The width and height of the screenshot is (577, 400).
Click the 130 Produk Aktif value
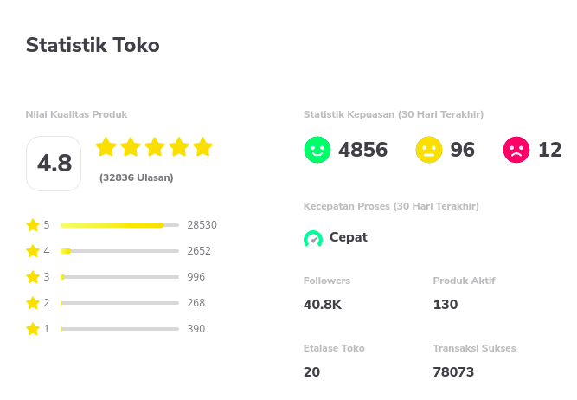[446, 305]
